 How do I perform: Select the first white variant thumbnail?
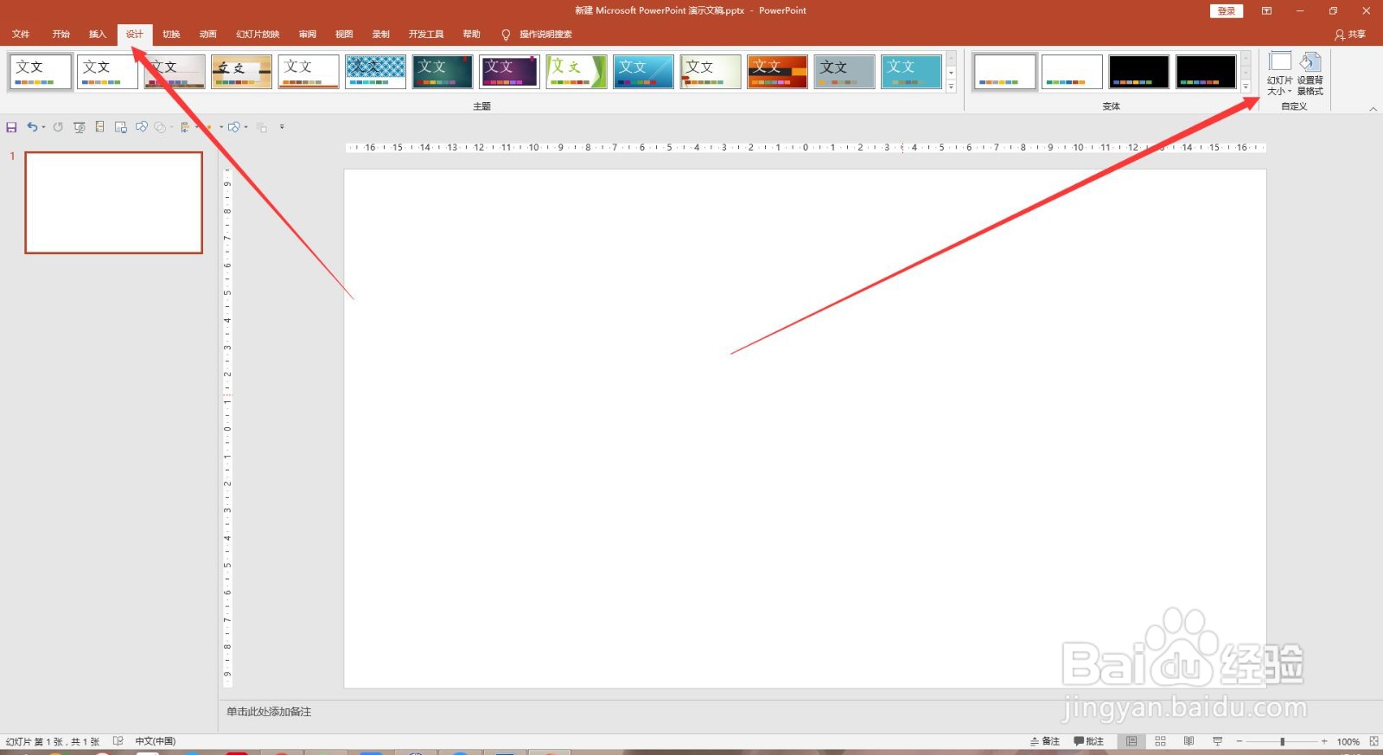coord(1004,72)
